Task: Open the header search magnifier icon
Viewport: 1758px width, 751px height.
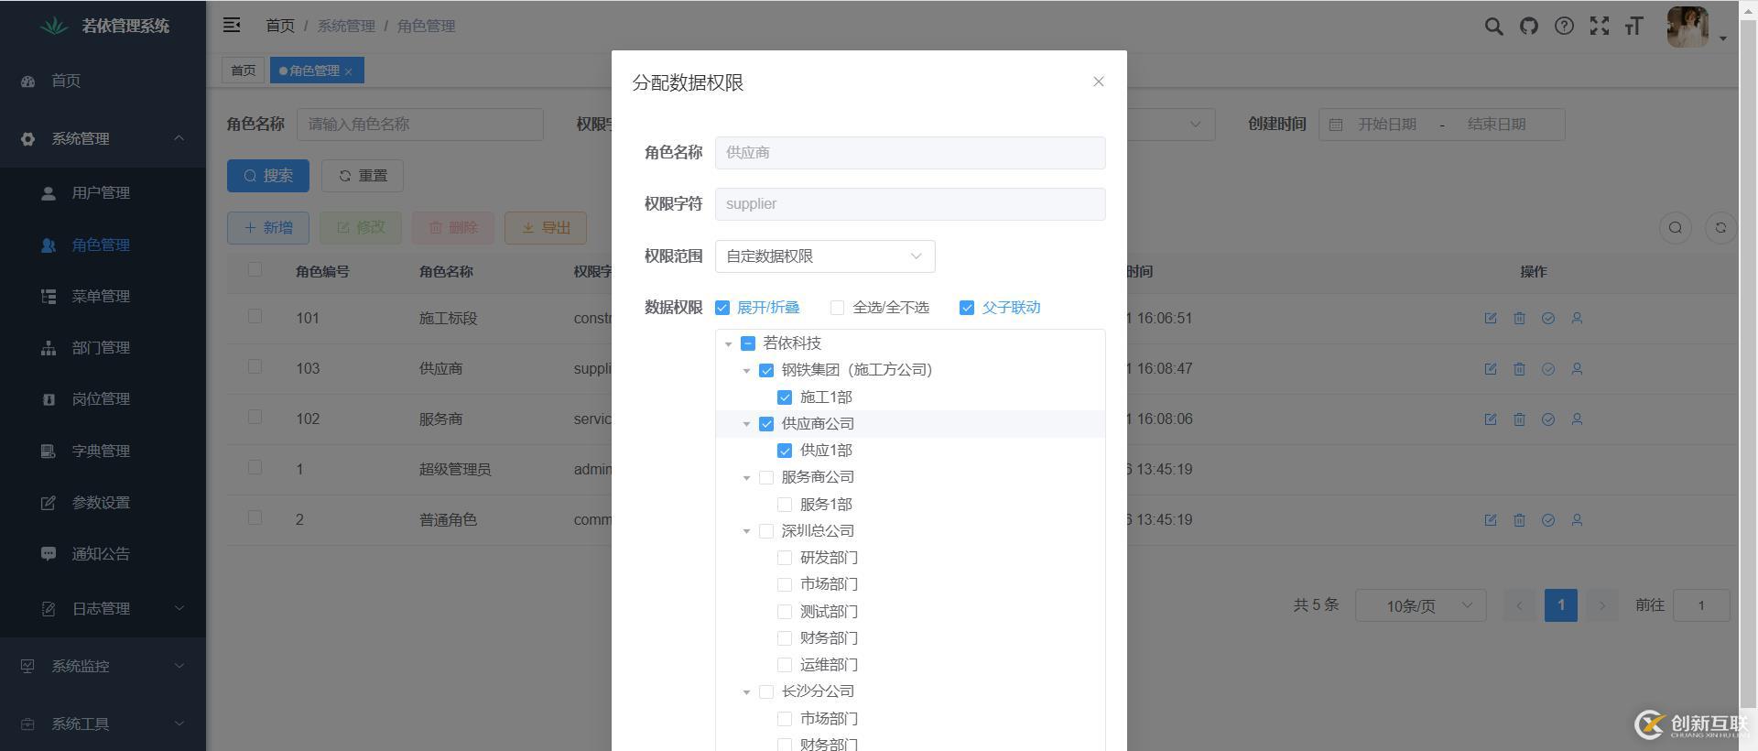Action: click(x=1493, y=27)
